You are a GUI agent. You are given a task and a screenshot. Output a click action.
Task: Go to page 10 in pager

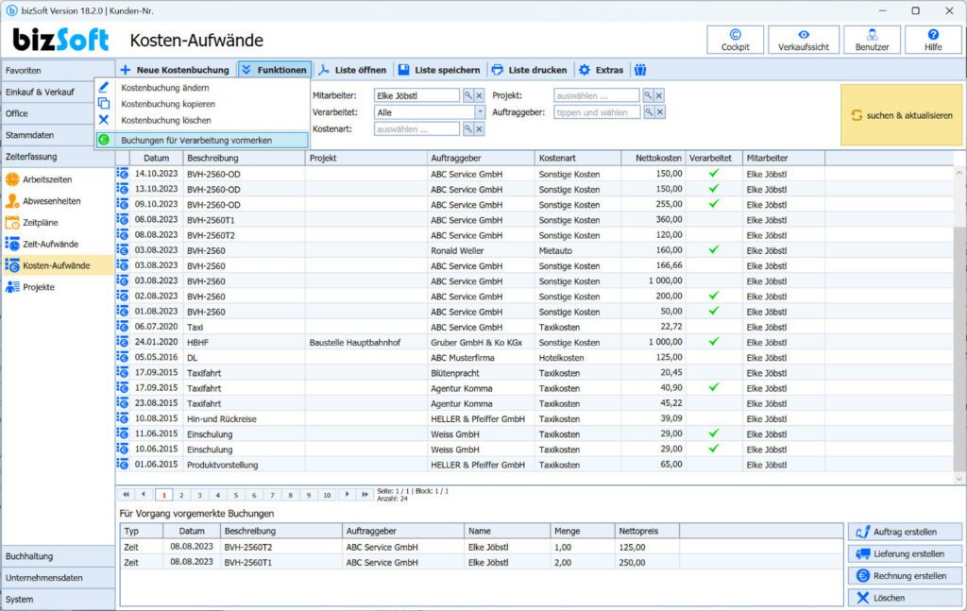click(x=327, y=495)
